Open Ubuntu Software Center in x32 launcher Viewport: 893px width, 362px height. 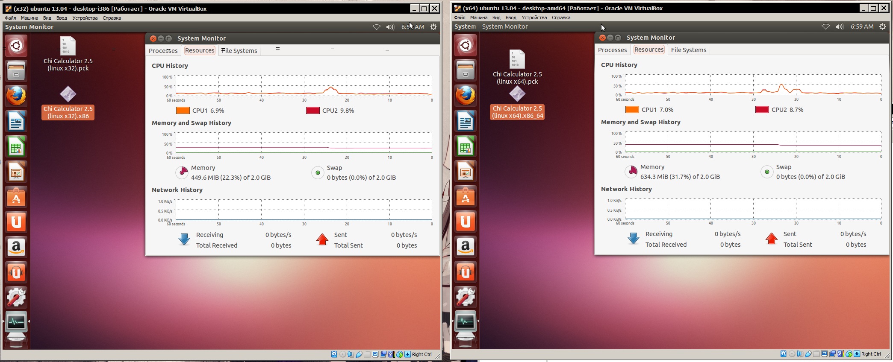click(x=16, y=197)
